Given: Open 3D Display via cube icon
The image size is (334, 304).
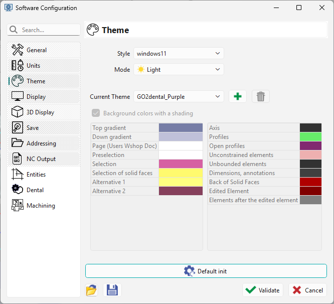Looking at the screenshot, I should [17, 112].
